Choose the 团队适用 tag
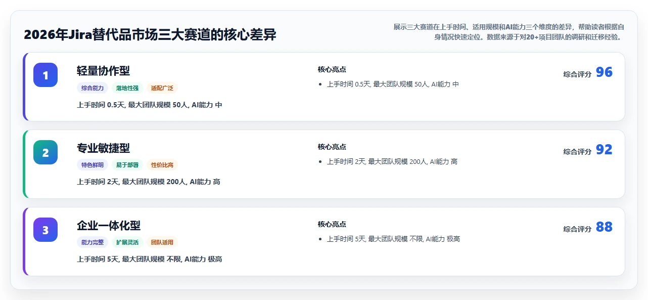This screenshot has height=300, width=648. point(162,242)
